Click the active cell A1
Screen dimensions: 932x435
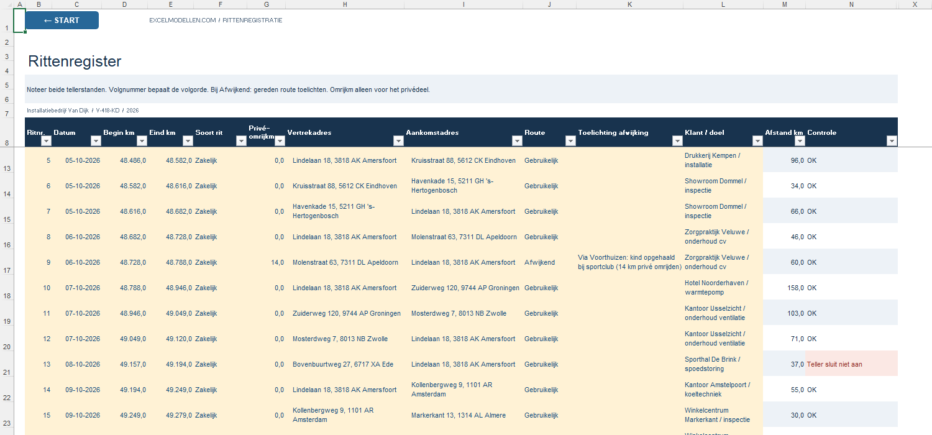19,21
